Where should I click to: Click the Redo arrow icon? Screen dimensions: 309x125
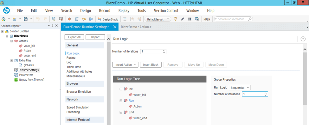pos(45,19)
